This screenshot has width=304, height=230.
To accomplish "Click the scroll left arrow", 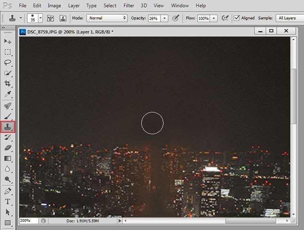I will 126,221.
